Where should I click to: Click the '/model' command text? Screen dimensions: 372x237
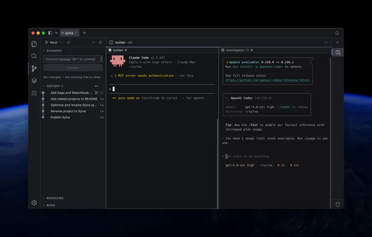tap(285, 107)
